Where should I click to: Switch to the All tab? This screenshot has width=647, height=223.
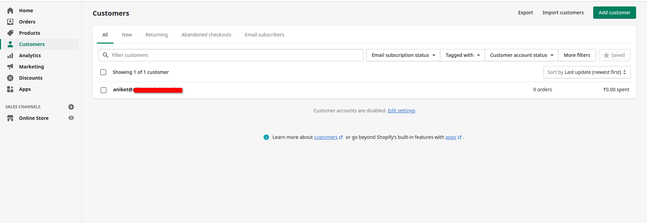105,35
